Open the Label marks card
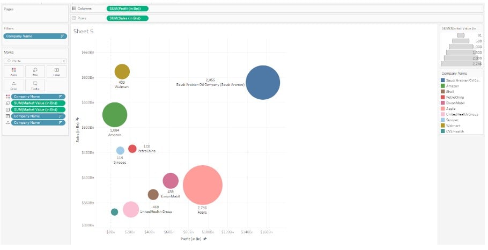The width and height of the screenshot is (488, 250). [56, 71]
